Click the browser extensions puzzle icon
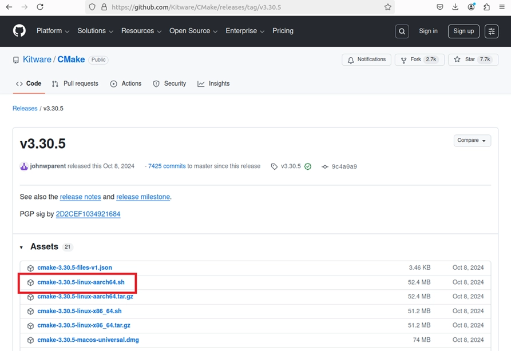 tap(486, 7)
